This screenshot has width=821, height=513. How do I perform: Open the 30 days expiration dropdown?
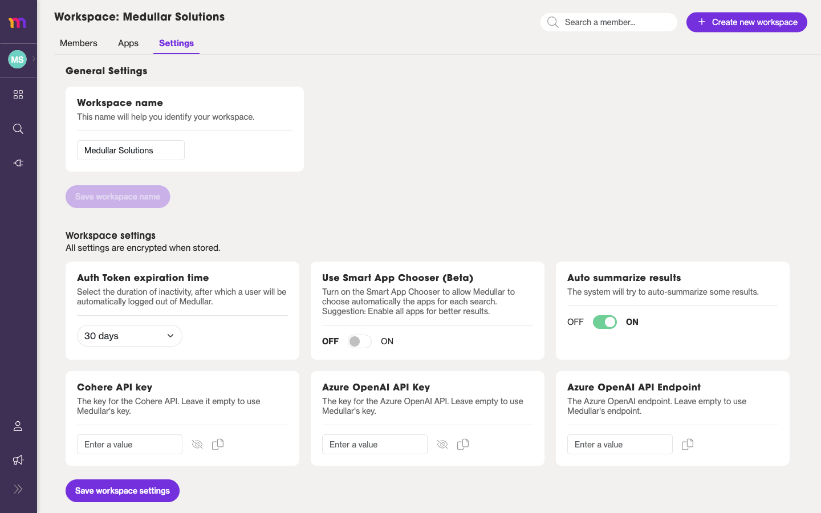point(129,336)
